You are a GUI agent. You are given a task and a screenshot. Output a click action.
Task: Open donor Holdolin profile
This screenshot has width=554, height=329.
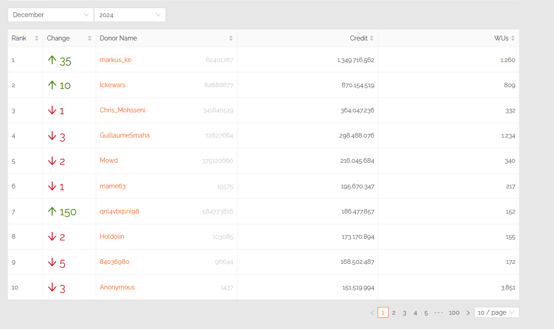pos(112,236)
